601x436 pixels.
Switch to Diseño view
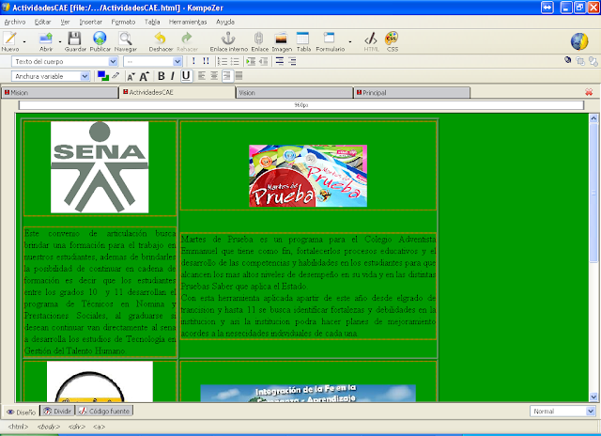tap(21, 412)
